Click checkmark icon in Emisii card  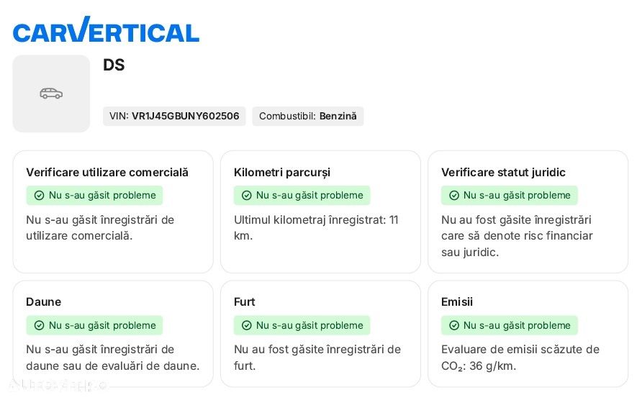454,325
